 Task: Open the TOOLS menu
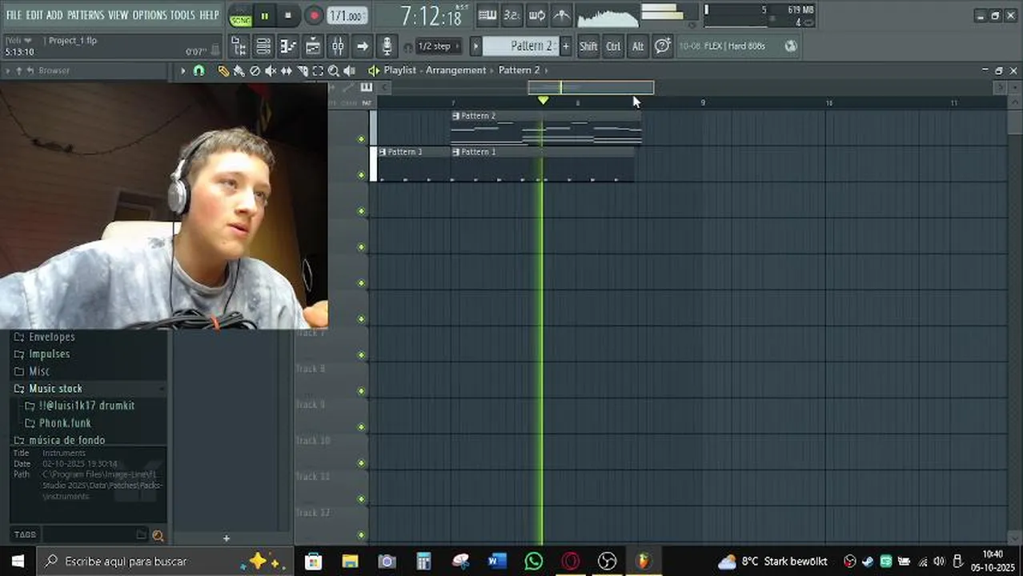pyautogui.click(x=183, y=15)
